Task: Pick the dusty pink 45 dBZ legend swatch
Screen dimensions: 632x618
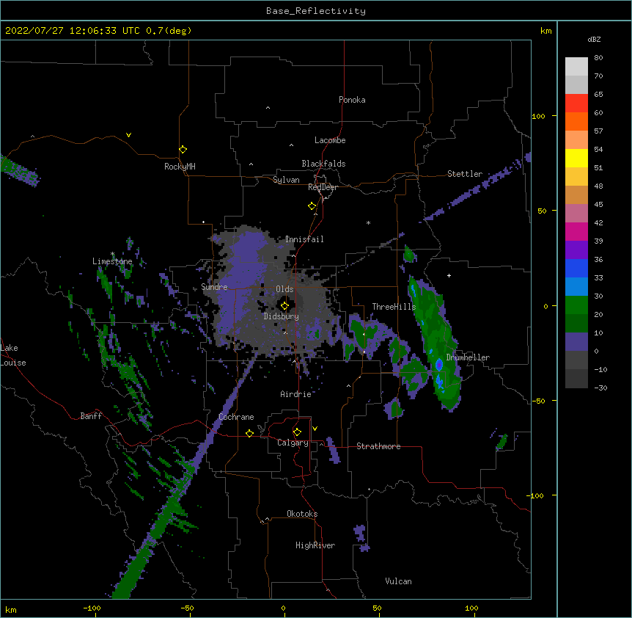Action: [576, 214]
